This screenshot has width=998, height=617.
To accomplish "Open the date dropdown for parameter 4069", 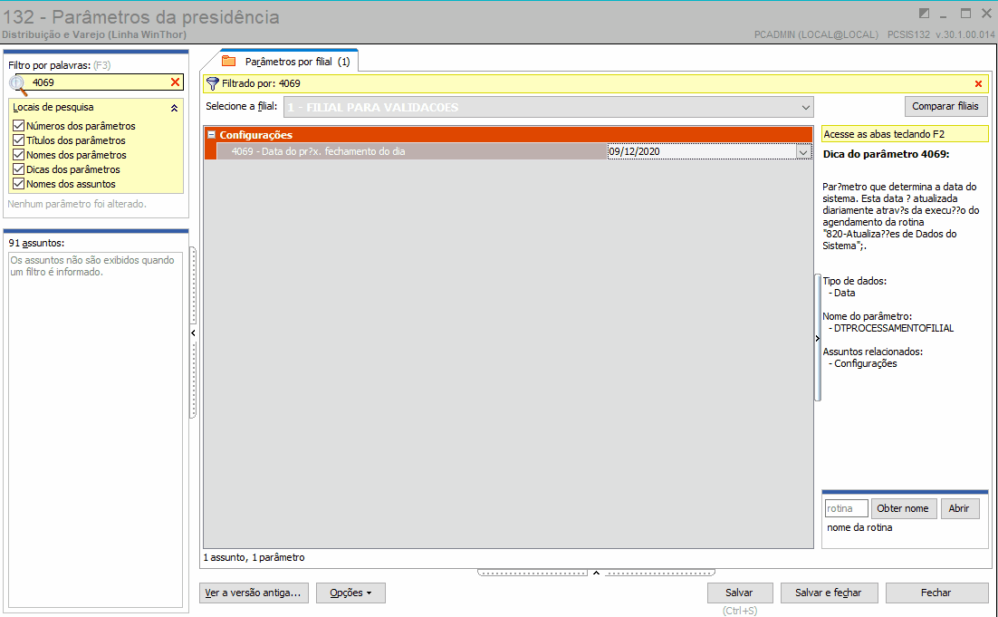I will (803, 151).
